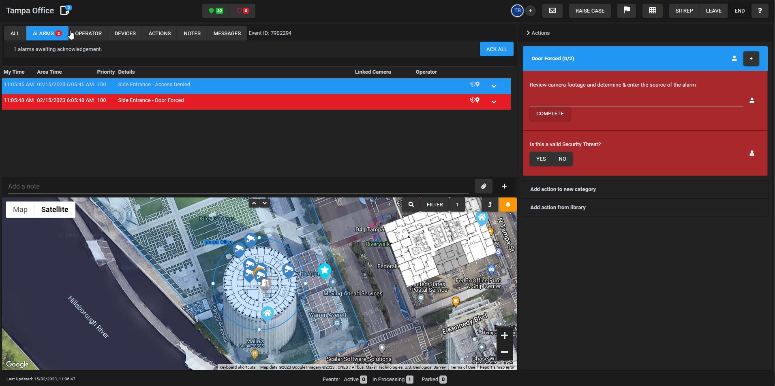
Task: Collapse the Actions panel chevron
Action: click(528, 33)
